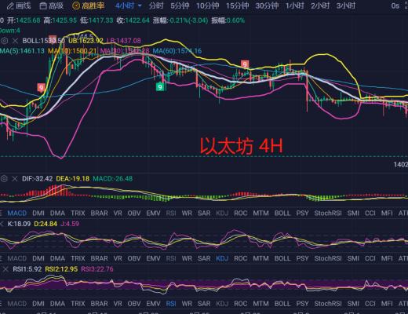Open the 高胜率 high win-rate feature
408x314 pixels.
[89, 5]
